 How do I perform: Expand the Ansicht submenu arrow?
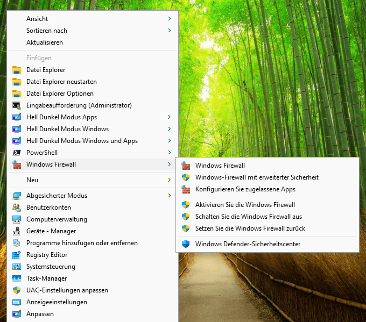[x=170, y=19]
